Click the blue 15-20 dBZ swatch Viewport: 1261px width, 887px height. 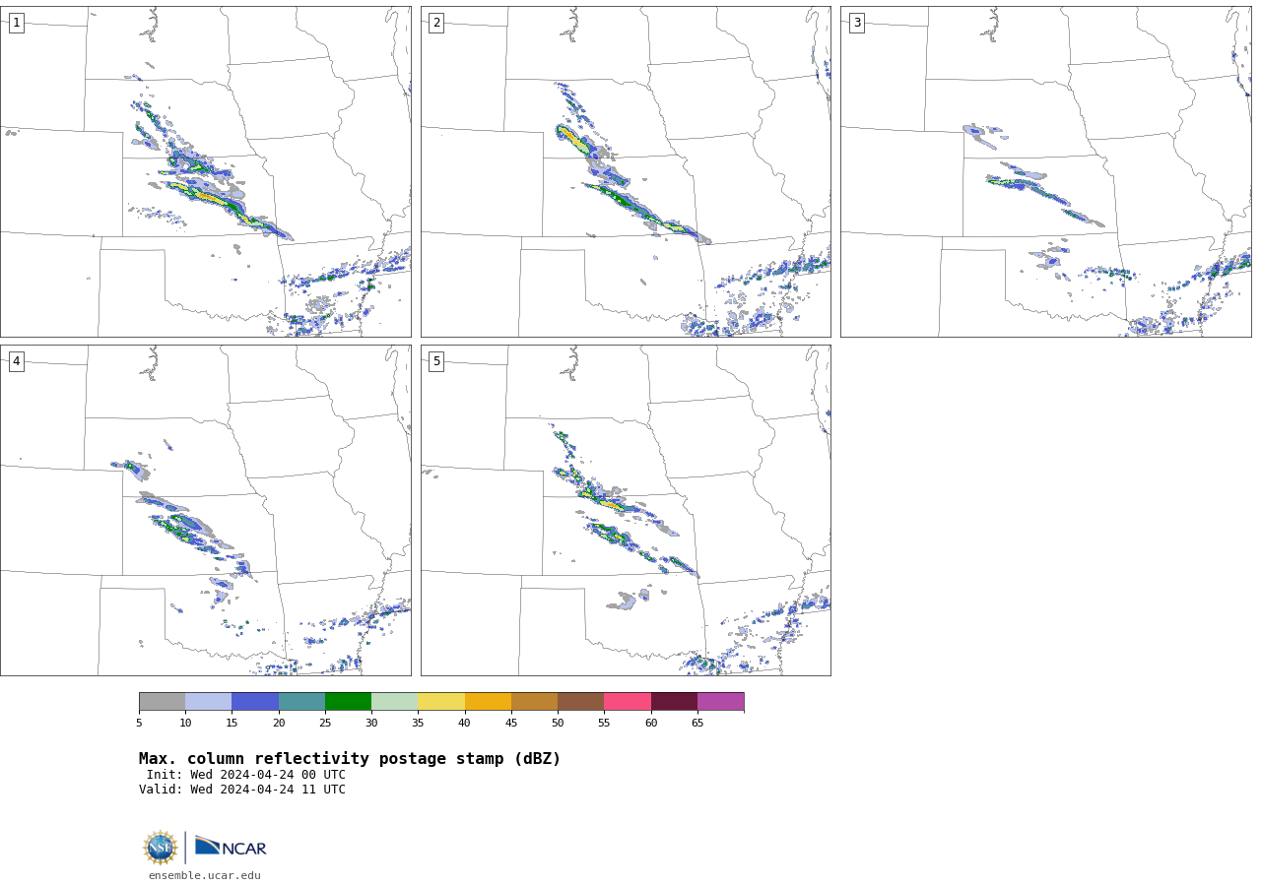[255, 702]
